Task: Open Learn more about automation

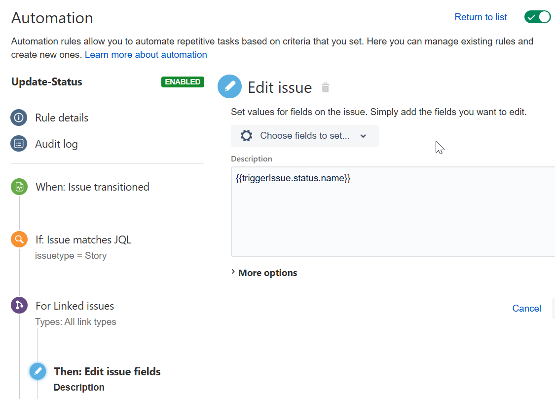Action: click(146, 54)
